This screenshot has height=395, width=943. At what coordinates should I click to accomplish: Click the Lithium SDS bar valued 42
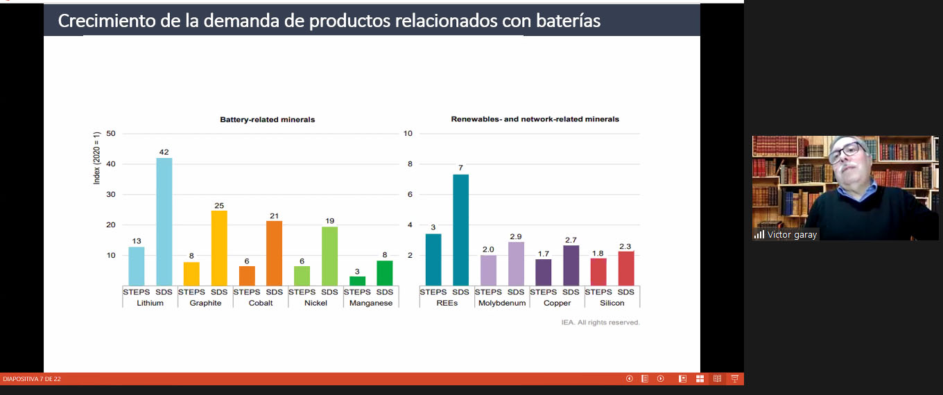pos(164,221)
